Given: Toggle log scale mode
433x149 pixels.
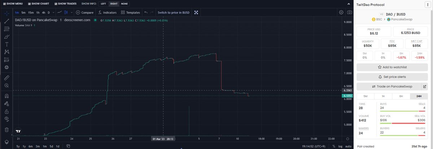Looking at the screenshot, I should (340, 146).
